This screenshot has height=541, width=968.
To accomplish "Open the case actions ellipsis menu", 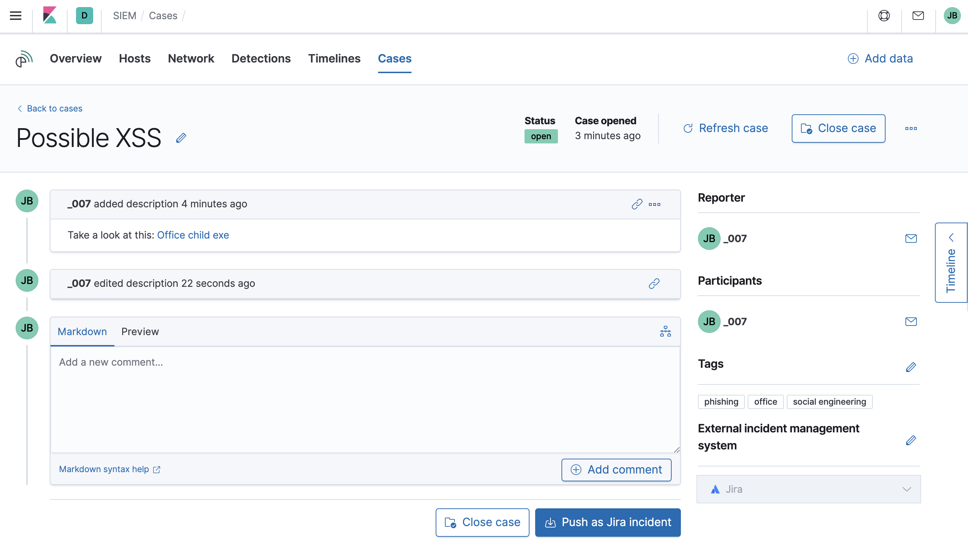I will click(911, 129).
